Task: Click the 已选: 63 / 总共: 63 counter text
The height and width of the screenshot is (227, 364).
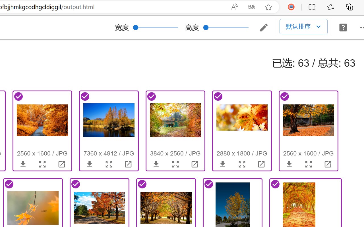Action: pos(314,63)
